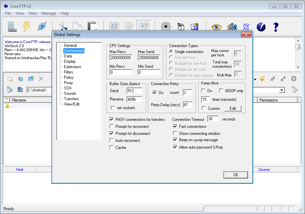Click the new folder icon with plus
The width and height of the screenshot is (305, 214).
pyautogui.click(x=31, y=78)
